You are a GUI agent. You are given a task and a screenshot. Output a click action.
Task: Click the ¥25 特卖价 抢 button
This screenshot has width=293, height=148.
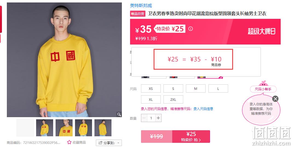pos(191,137)
